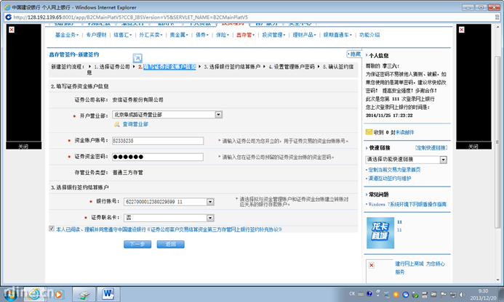Click the blue arrow popup icon near title

click(x=137, y=58)
